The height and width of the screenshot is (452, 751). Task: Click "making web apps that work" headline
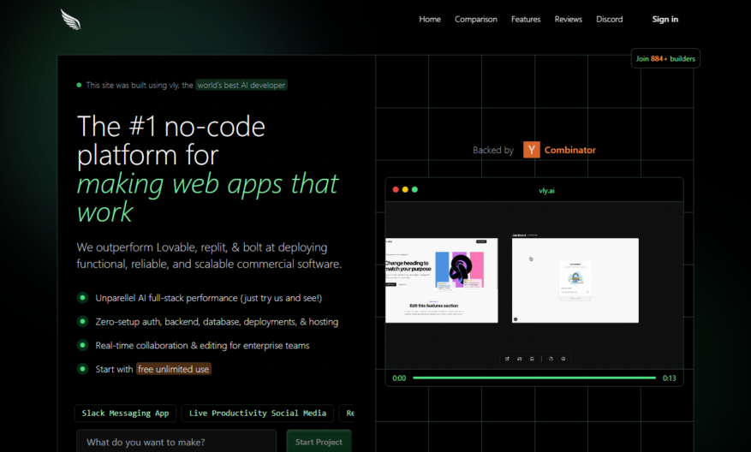(x=207, y=197)
